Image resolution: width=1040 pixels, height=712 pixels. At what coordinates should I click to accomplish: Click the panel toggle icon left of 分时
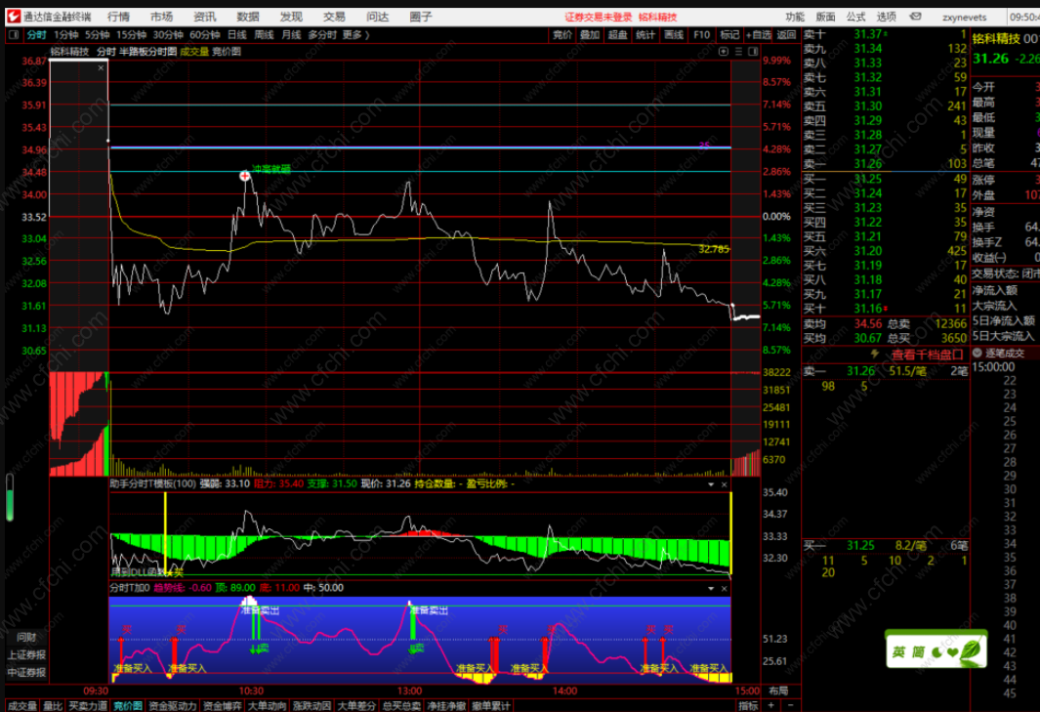(x=13, y=34)
